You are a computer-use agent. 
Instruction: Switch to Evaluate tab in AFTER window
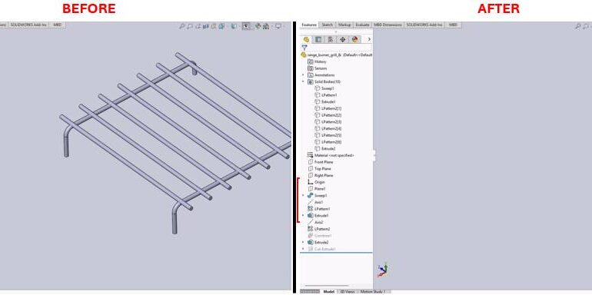tap(362, 25)
